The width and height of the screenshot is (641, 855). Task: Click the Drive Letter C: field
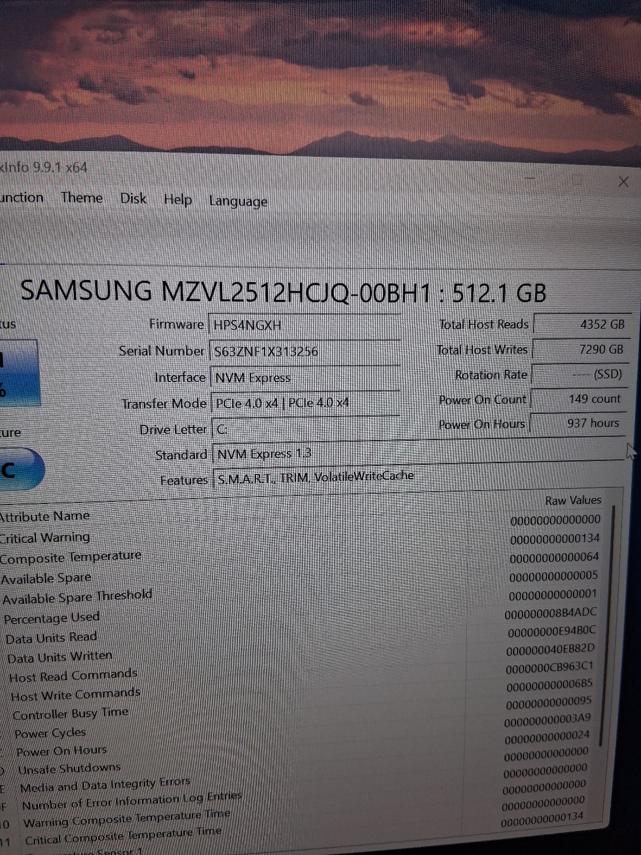307,429
